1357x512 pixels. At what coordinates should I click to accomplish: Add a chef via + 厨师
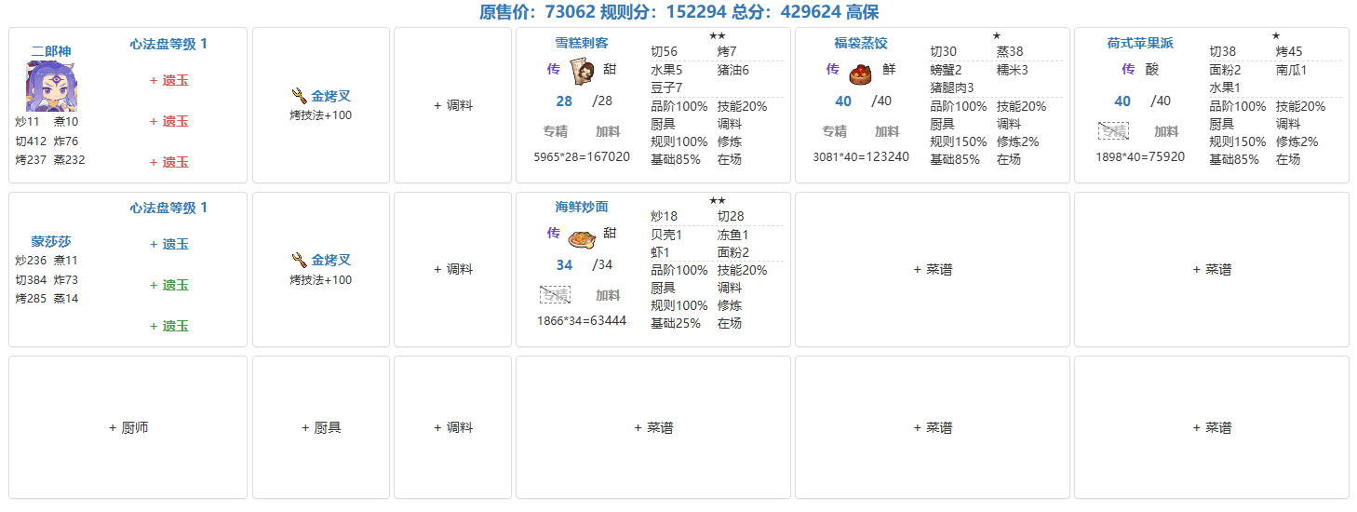[x=128, y=427]
